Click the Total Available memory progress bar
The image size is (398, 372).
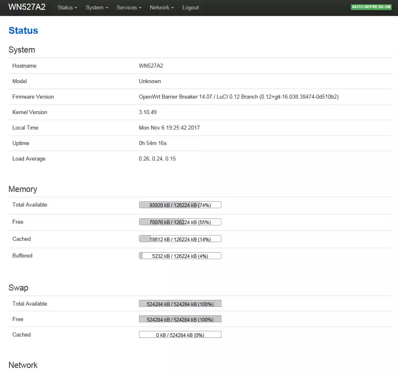(x=180, y=205)
